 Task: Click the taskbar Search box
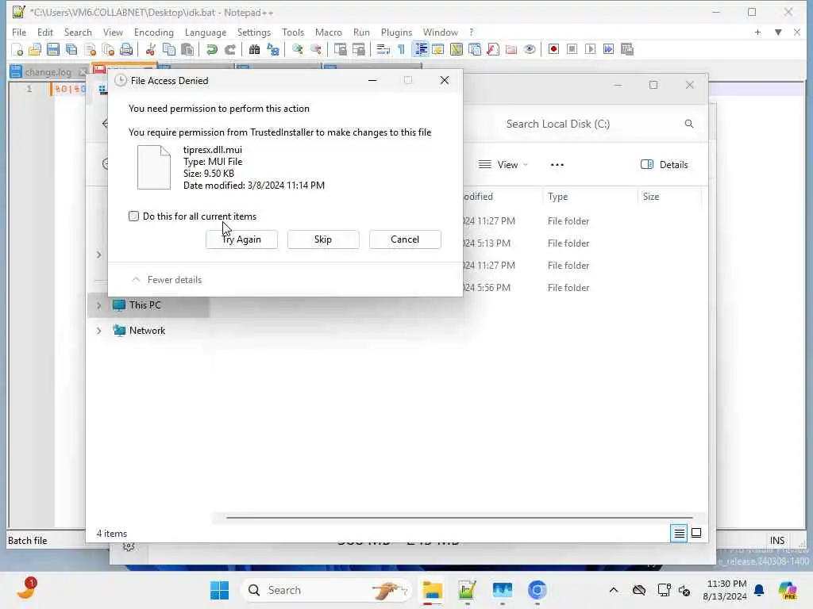(326, 590)
